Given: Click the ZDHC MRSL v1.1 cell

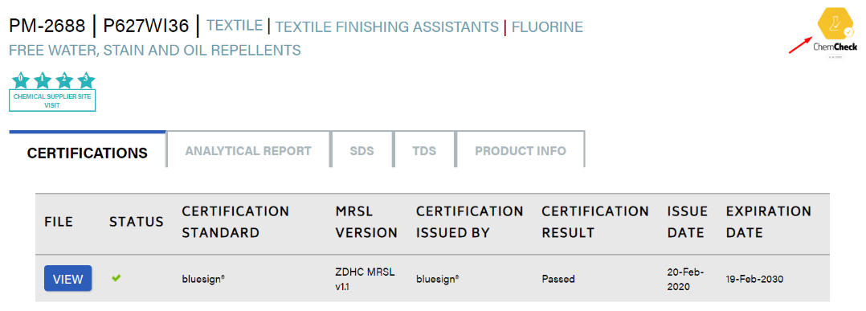Looking at the screenshot, I should [x=365, y=278].
